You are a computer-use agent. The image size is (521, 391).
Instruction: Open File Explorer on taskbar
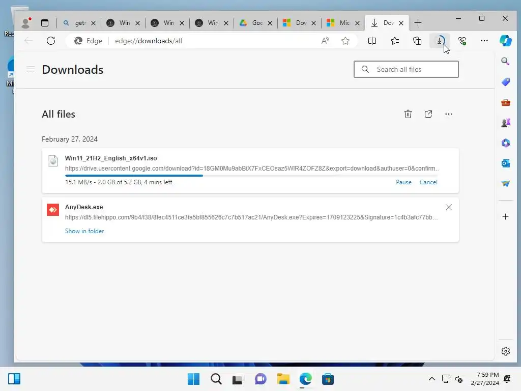[283, 379]
